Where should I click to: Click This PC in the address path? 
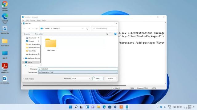[47, 29]
